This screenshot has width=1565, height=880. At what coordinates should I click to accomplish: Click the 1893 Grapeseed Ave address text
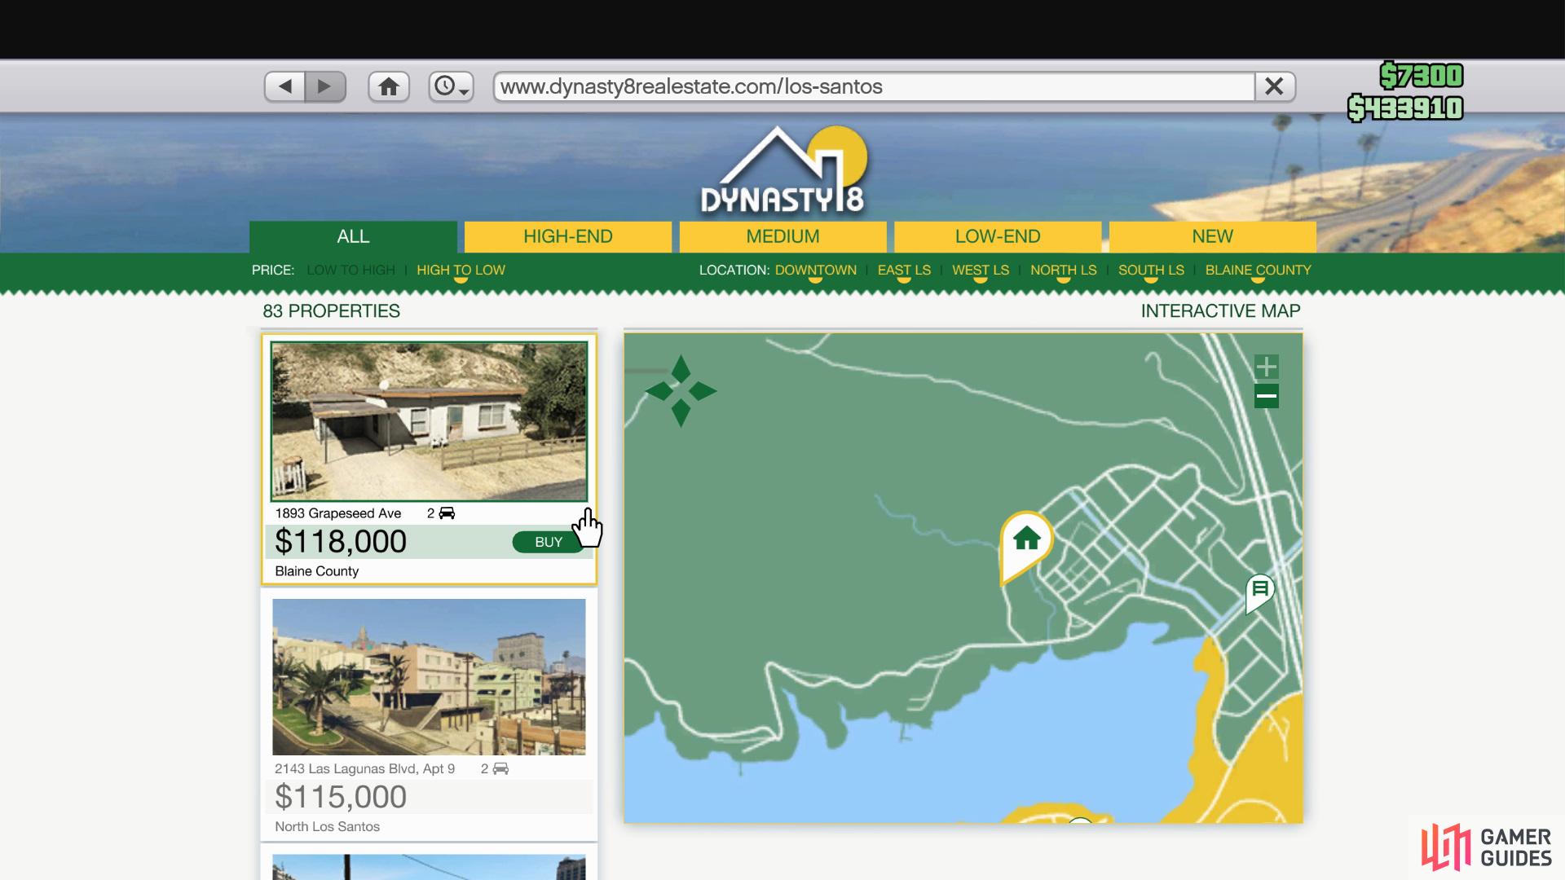(337, 513)
